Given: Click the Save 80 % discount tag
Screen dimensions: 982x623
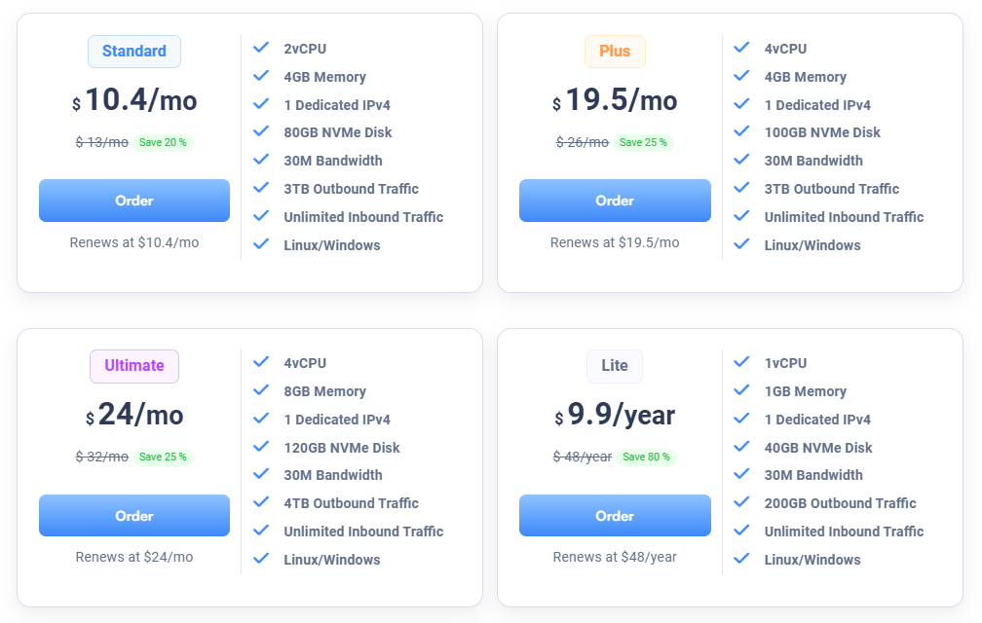Looking at the screenshot, I should coord(646,457).
